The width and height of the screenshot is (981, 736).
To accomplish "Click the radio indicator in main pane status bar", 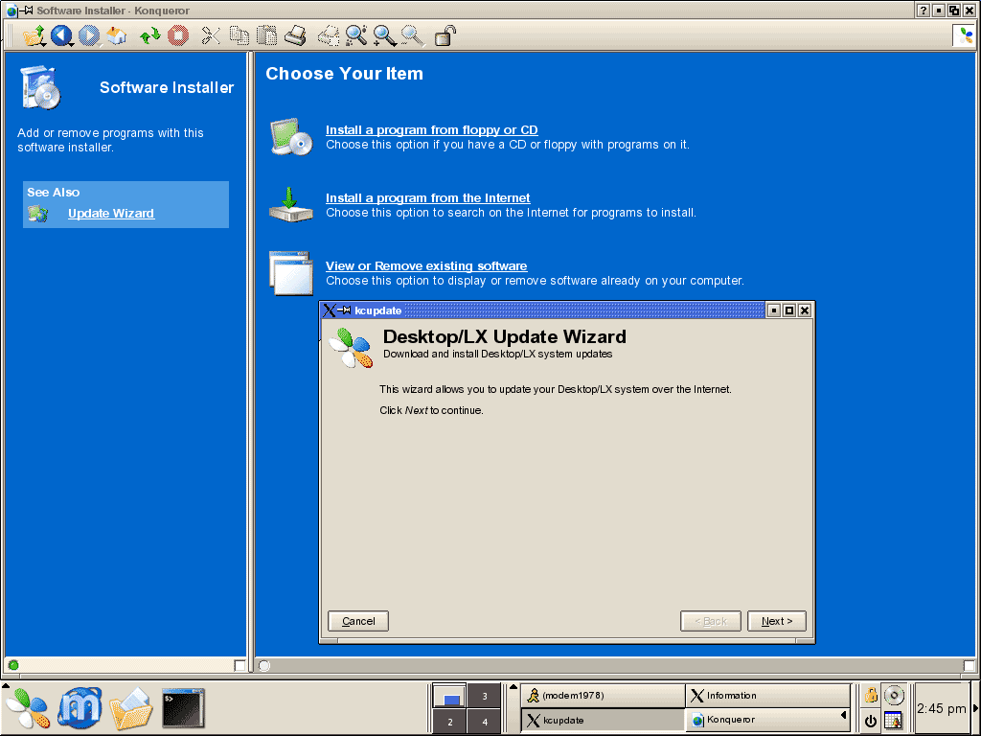I will pyautogui.click(x=264, y=665).
